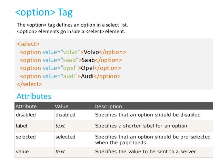Click the sentence 'The <option> tag defines an option'
The width and height of the screenshot is (220, 165).
[72, 25]
